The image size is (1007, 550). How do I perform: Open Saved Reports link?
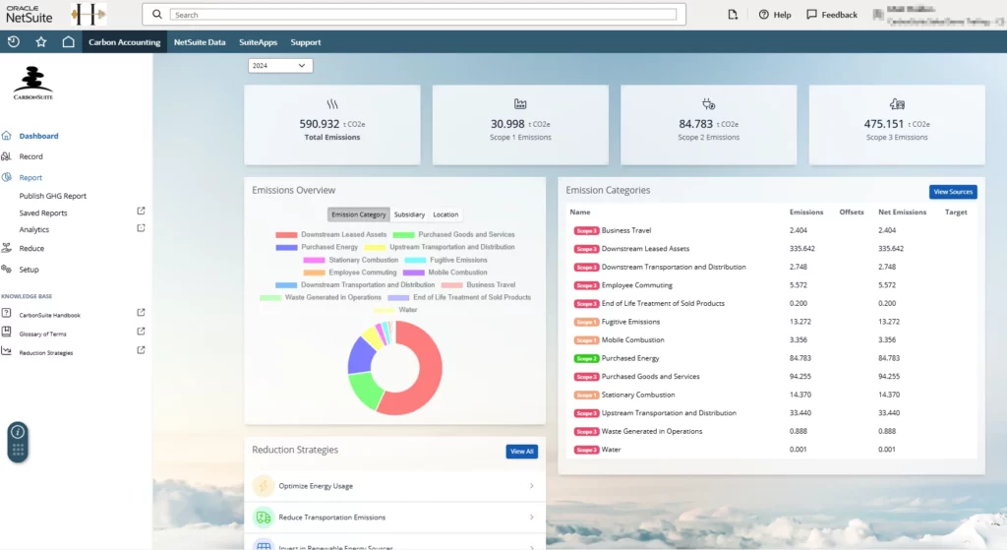pyautogui.click(x=43, y=213)
